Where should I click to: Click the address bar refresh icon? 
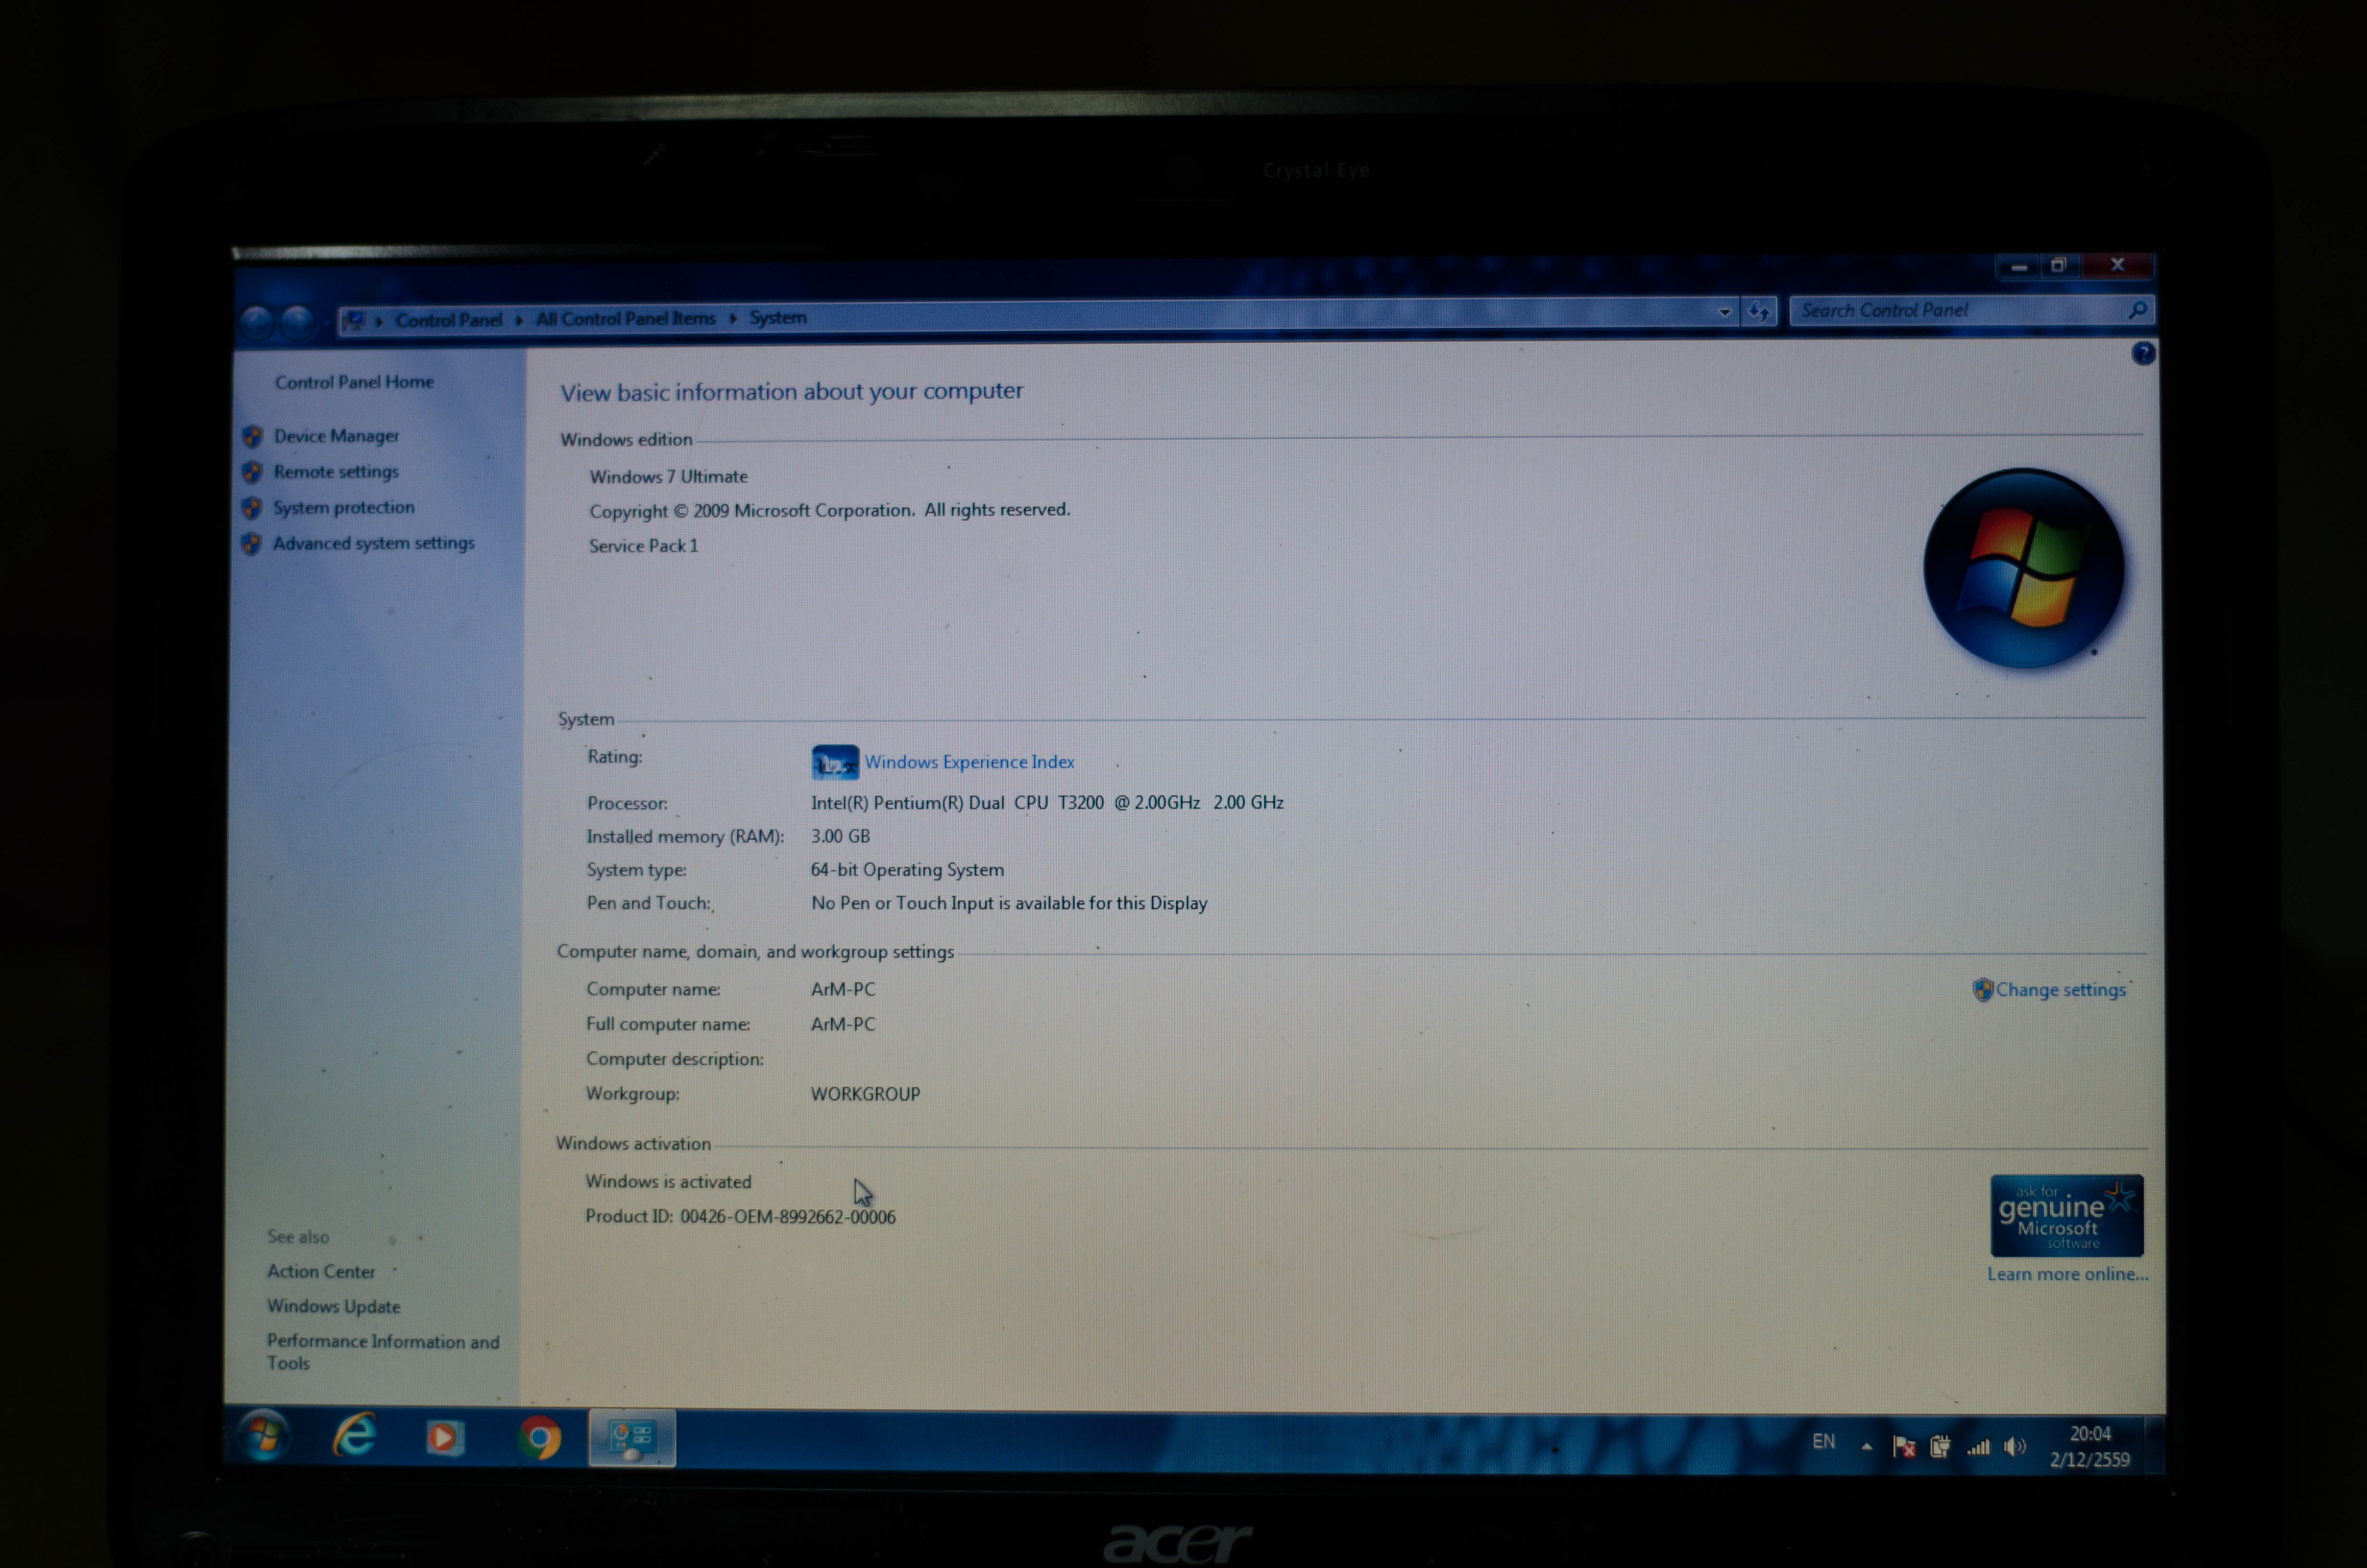click(x=1758, y=312)
